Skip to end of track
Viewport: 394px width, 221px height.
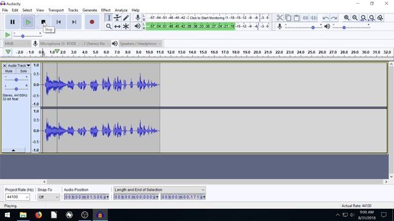(74, 22)
